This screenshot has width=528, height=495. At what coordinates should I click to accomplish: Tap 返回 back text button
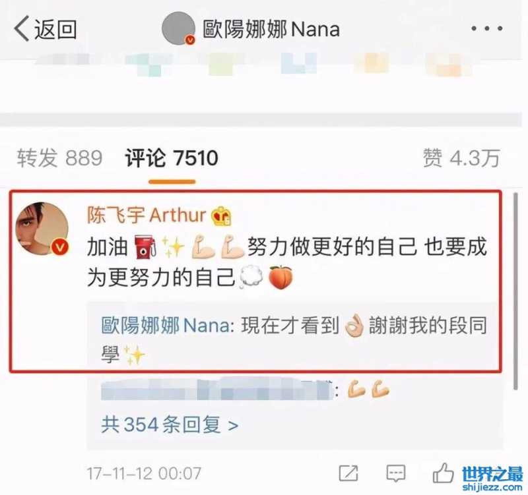coord(55,29)
